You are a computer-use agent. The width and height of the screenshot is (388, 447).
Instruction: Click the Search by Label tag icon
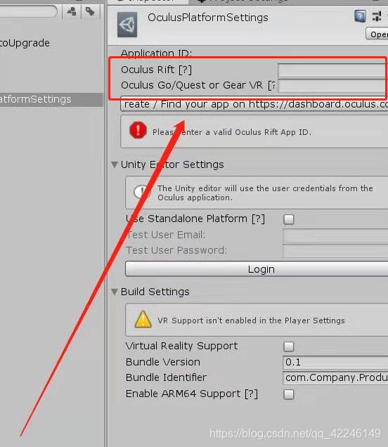90,12
